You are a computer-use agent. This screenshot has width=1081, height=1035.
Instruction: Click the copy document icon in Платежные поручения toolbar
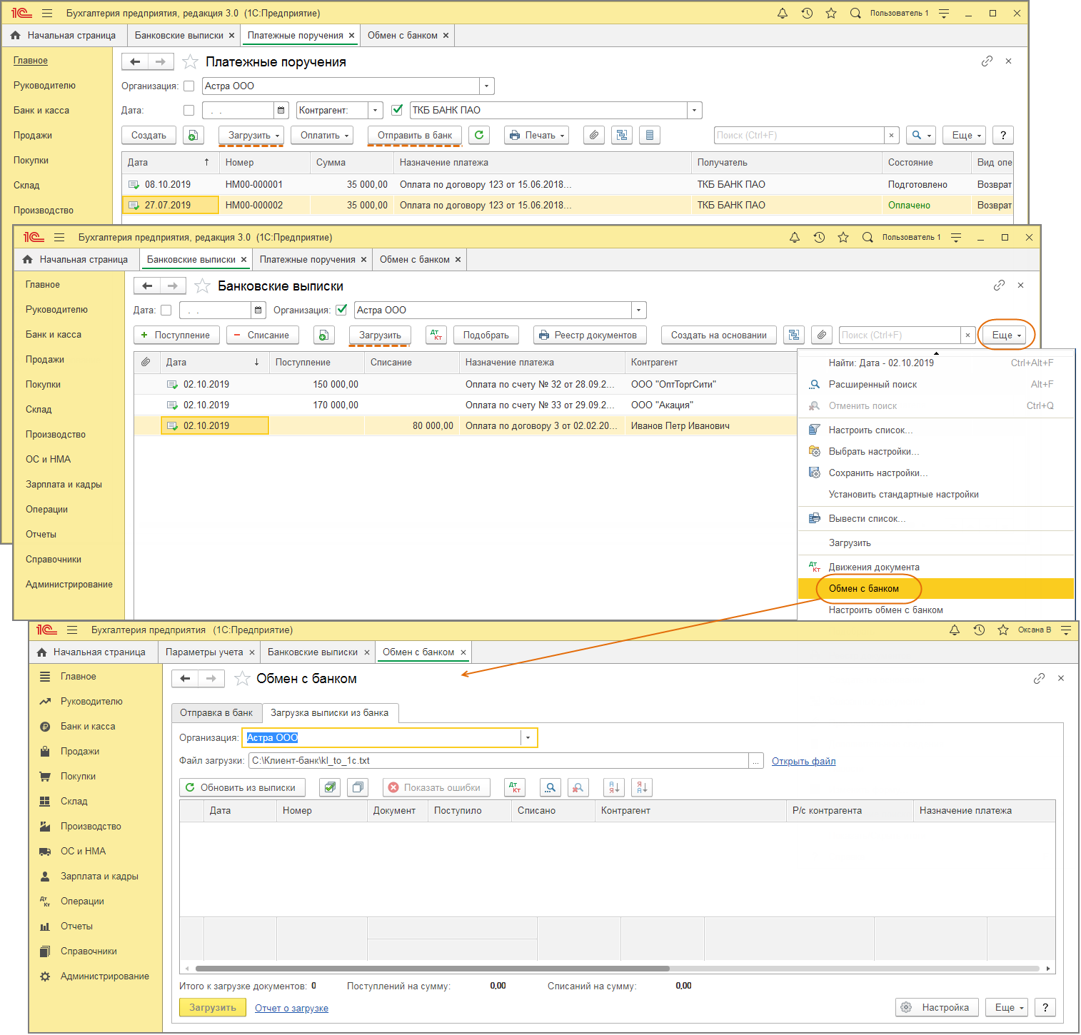click(193, 135)
